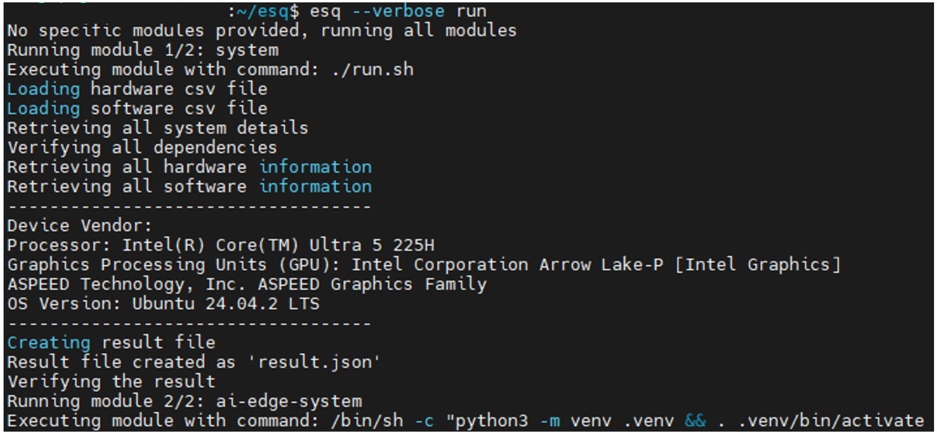Click the 'ASPEED Graphics Family' text

[372, 284]
